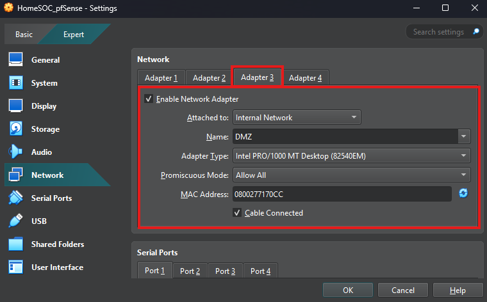The height and width of the screenshot is (302, 487).
Task: Generate new random MAC address
Action: coord(463,193)
